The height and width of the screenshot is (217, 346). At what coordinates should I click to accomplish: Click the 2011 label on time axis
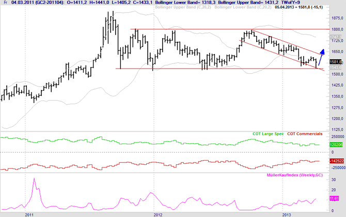pos(29,212)
